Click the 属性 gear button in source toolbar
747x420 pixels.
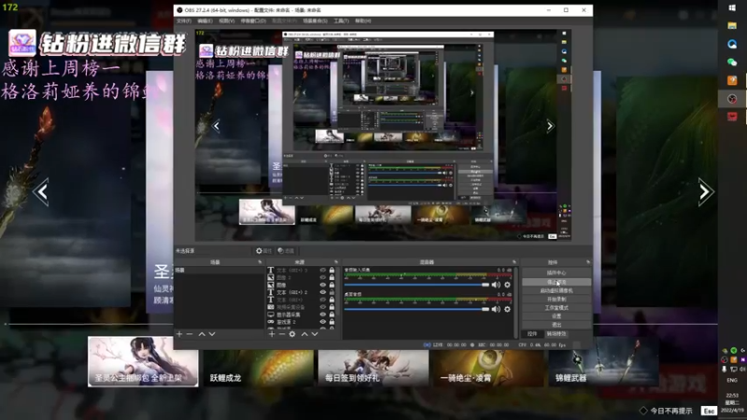point(264,251)
